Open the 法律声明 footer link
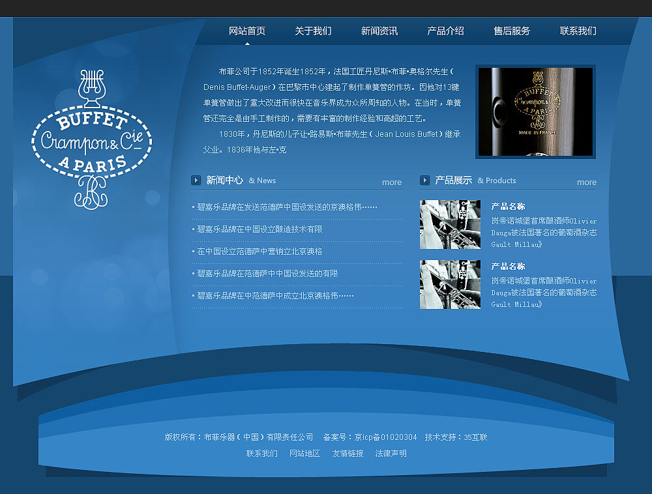 391,454
